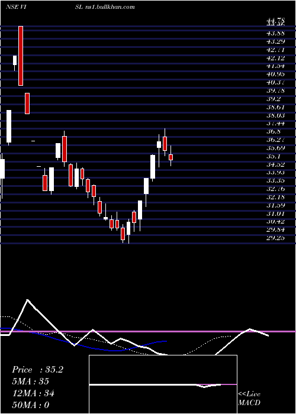This screenshot has width=296, height=414.
Task: Click the 31.59 price axis label
Action: pyautogui.click(x=275, y=205)
